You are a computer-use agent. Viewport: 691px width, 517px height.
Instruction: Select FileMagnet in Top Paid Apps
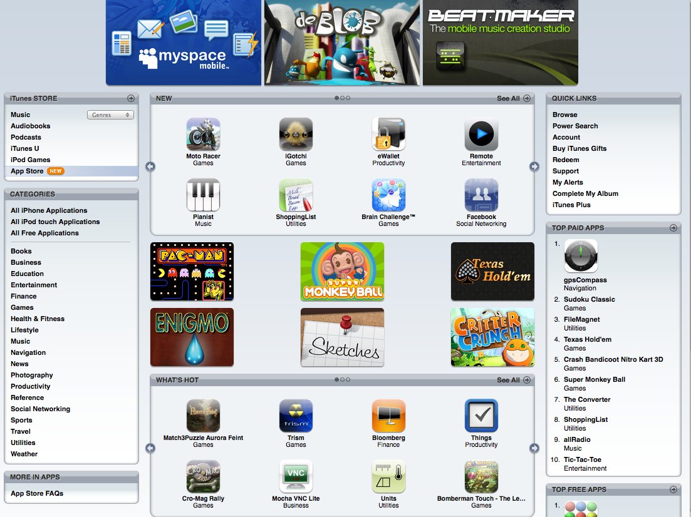click(x=582, y=319)
